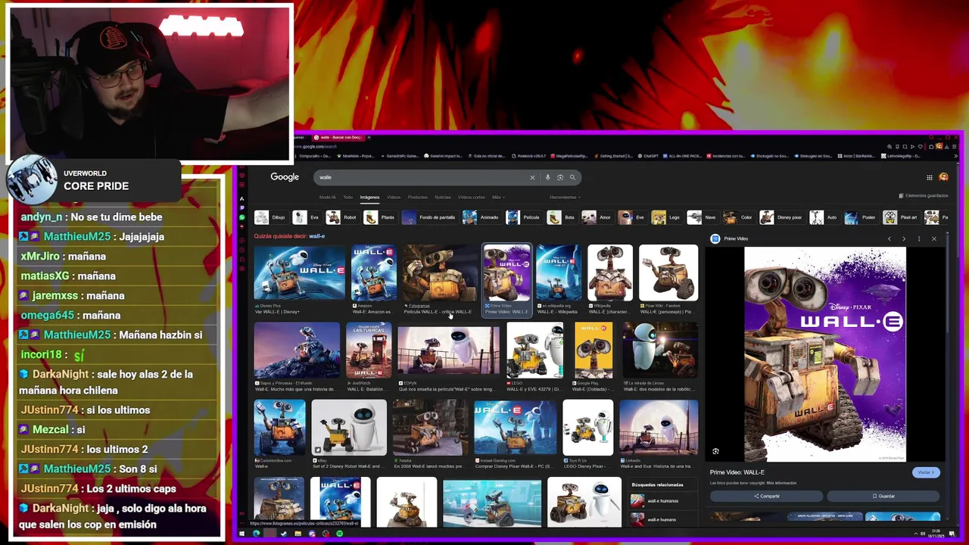The height and width of the screenshot is (545, 969).
Task: Open a new browser tab
Action: 369,137
